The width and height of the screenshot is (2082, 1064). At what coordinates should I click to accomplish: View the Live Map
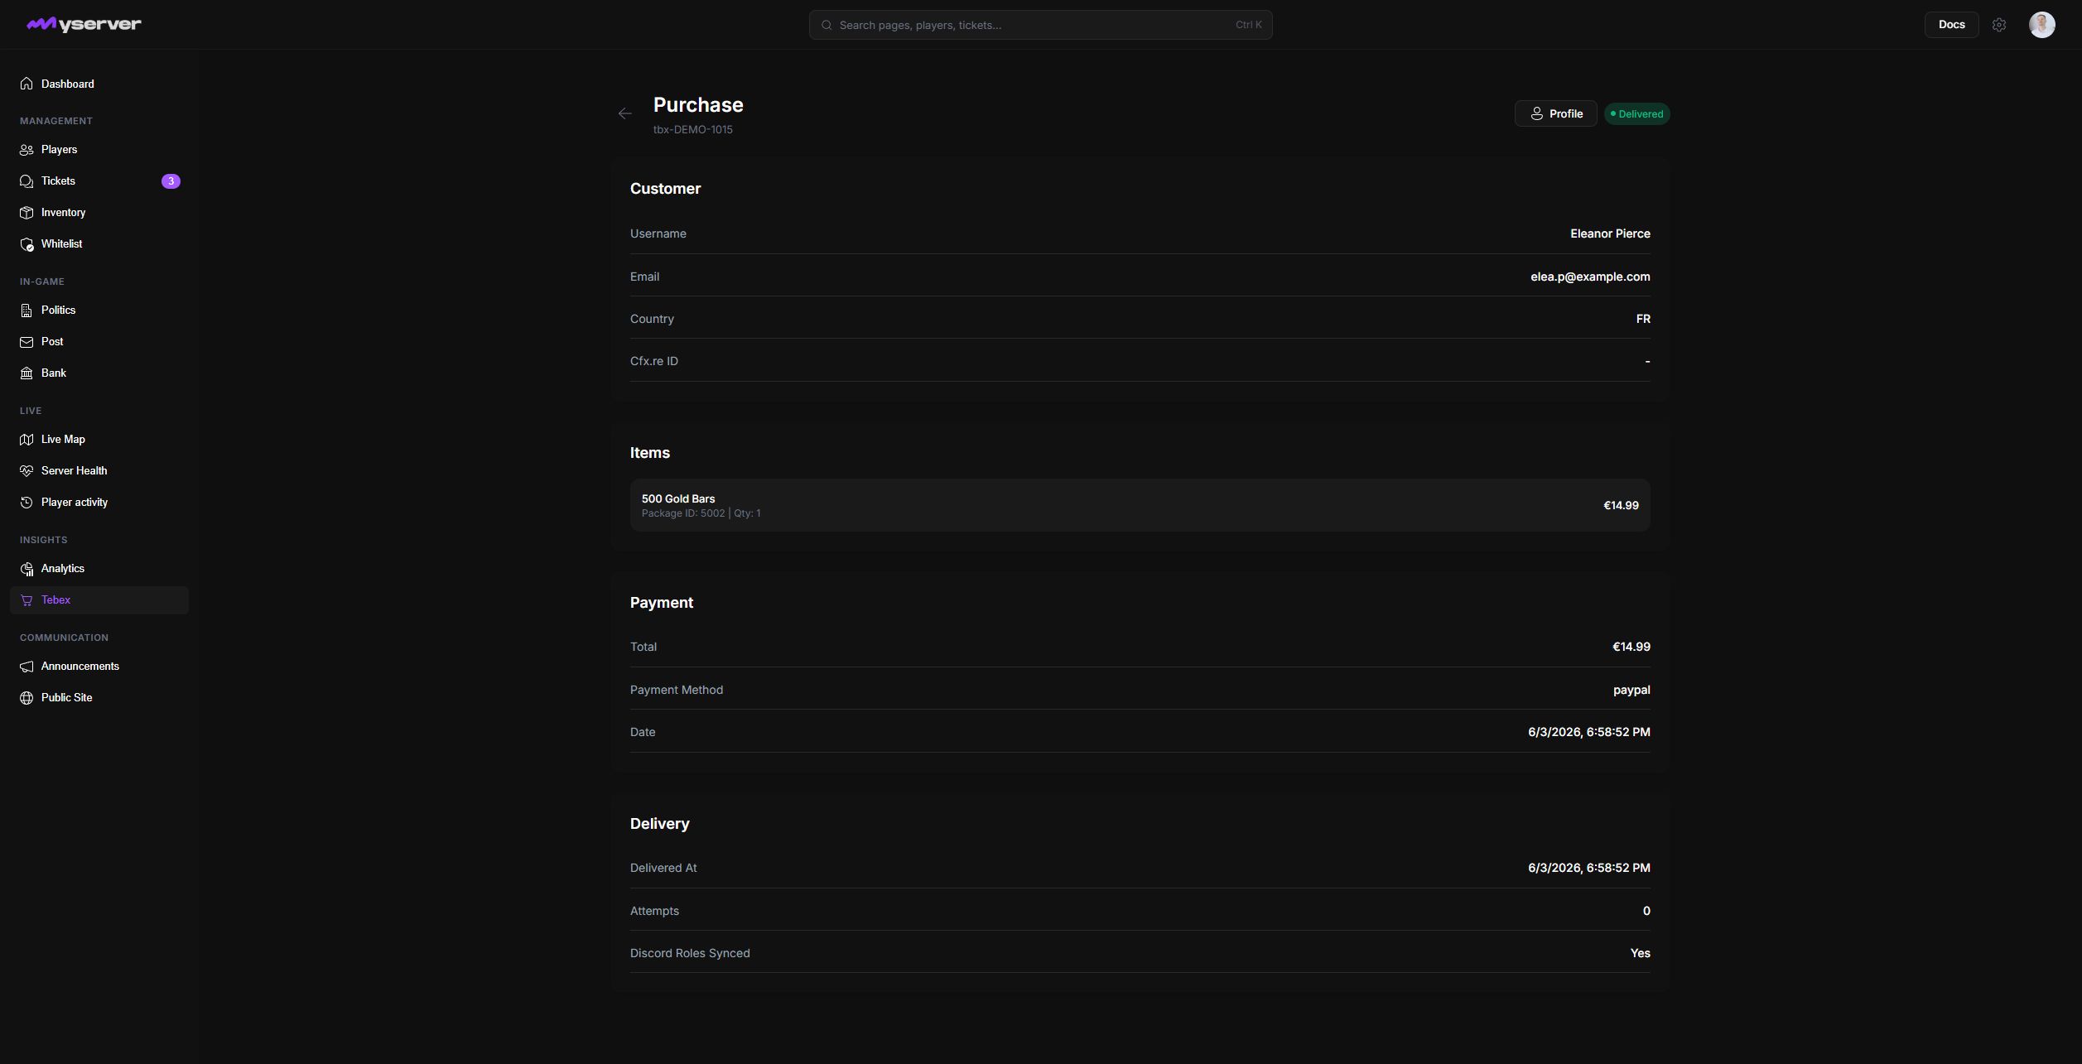pyautogui.click(x=99, y=440)
